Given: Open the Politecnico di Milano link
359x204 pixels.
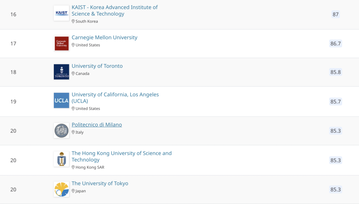Looking at the screenshot, I should 97,125.
